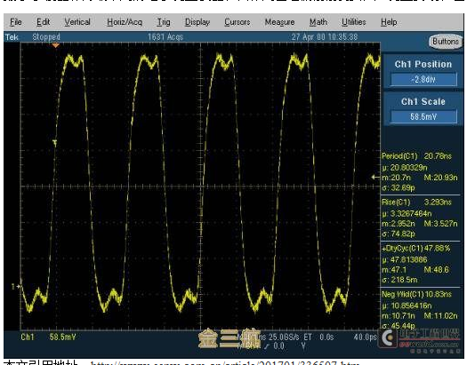Open the Utilities menu
The image size is (467, 365).
pos(354,22)
